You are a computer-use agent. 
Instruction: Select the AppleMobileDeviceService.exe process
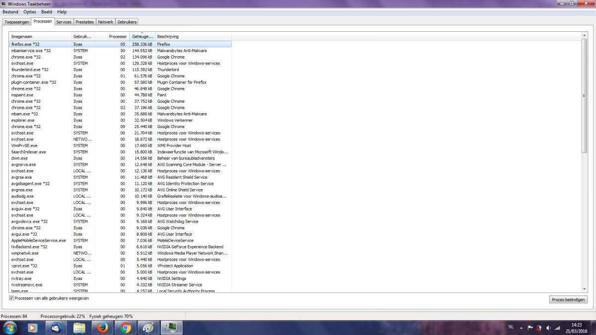(x=120, y=241)
